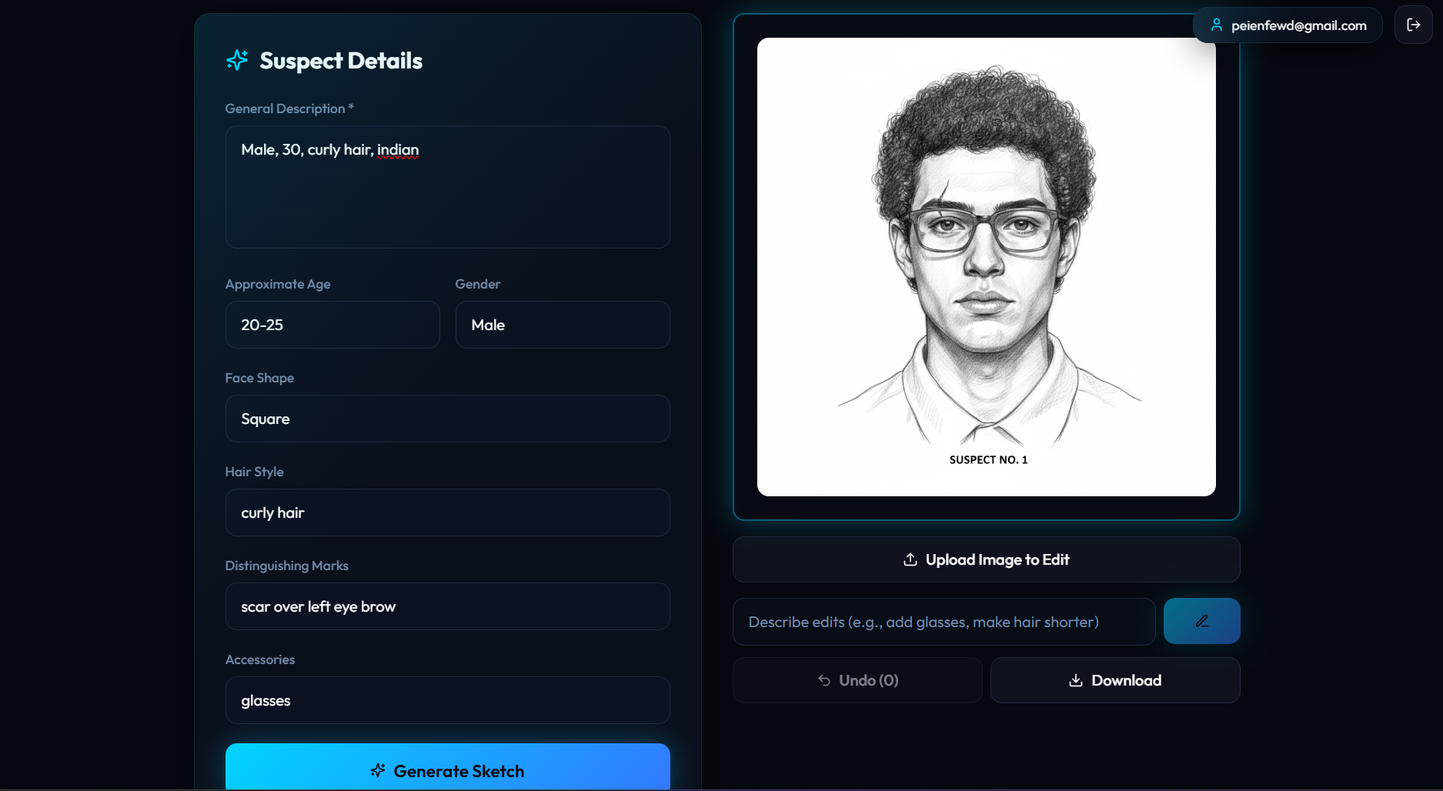The image size is (1443, 791).
Task: Edit the Distinguishing Marks field
Action: coord(447,606)
